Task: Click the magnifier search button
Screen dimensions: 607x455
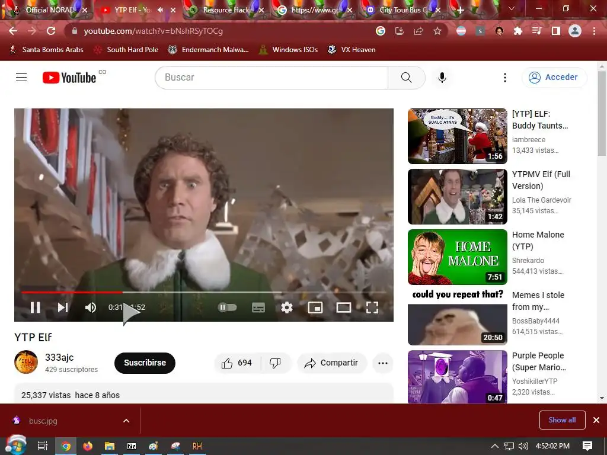Action: click(x=407, y=78)
